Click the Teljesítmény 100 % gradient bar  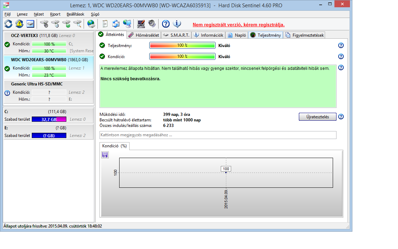[x=182, y=45]
